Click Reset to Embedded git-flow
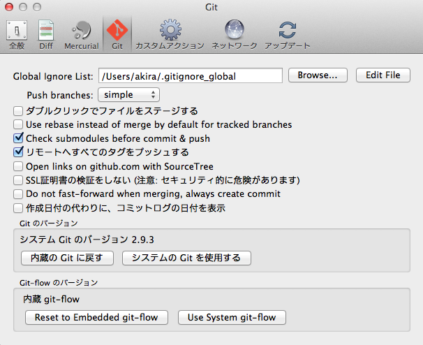Viewport: 423px width, 345px height. [96, 317]
